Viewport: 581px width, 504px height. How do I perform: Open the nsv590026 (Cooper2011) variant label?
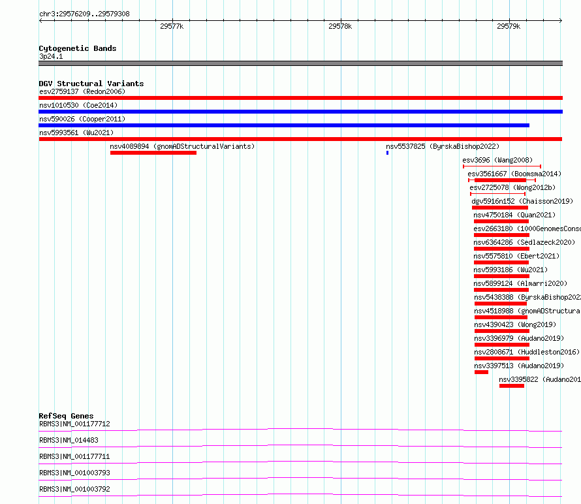82,119
